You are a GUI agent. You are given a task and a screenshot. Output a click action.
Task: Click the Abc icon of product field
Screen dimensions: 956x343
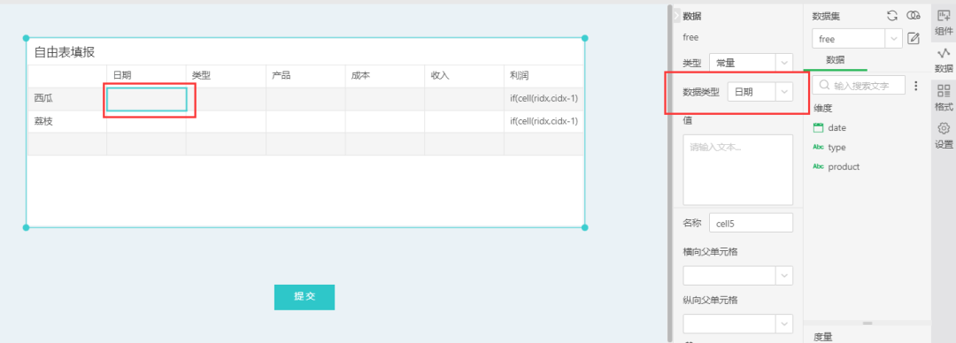pos(818,166)
